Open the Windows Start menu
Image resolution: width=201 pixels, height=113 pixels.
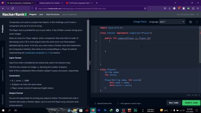3,110
